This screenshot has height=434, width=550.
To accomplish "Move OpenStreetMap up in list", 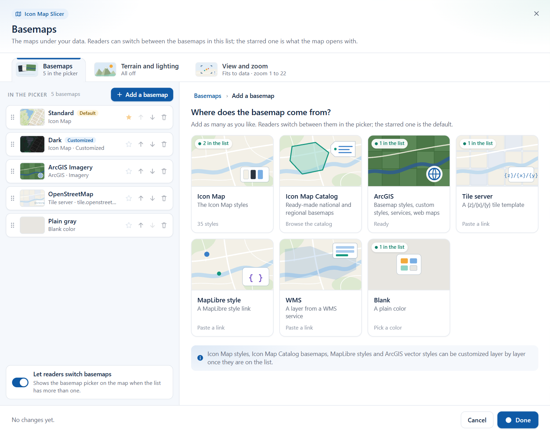I will pos(141,198).
